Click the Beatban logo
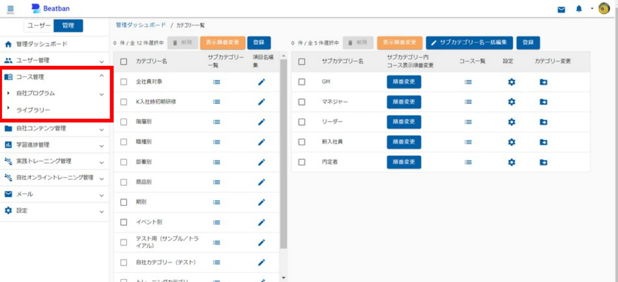This screenshot has height=282, width=618. pyautogui.click(x=50, y=9)
